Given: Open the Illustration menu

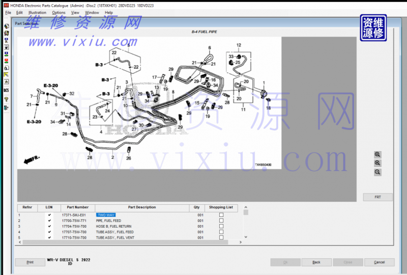Looking at the screenshot, I should tap(37, 12).
